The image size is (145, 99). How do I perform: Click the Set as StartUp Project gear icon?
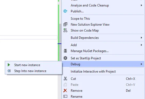65,58
